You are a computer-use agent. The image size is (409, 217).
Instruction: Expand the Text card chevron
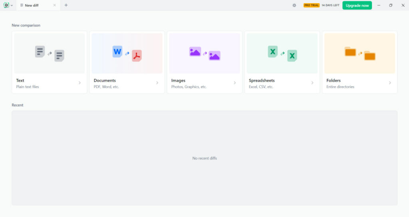coord(79,83)
